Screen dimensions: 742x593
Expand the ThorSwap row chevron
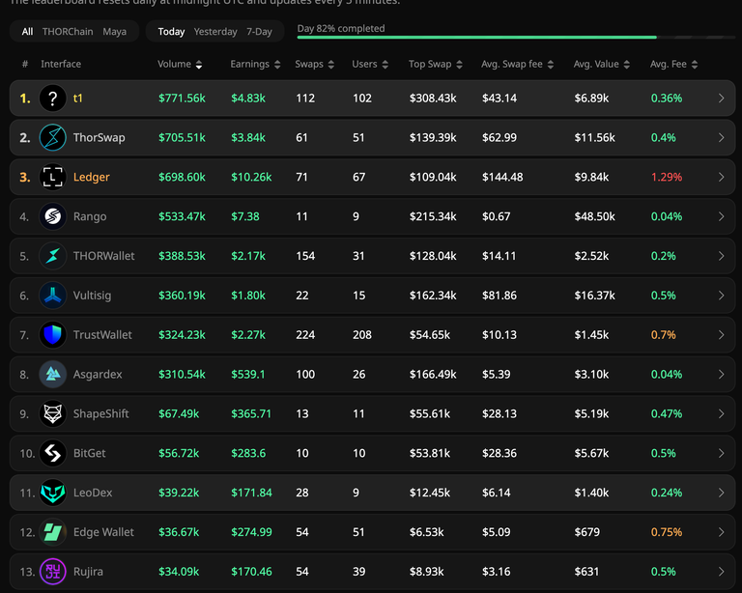(x=721, y=137)
